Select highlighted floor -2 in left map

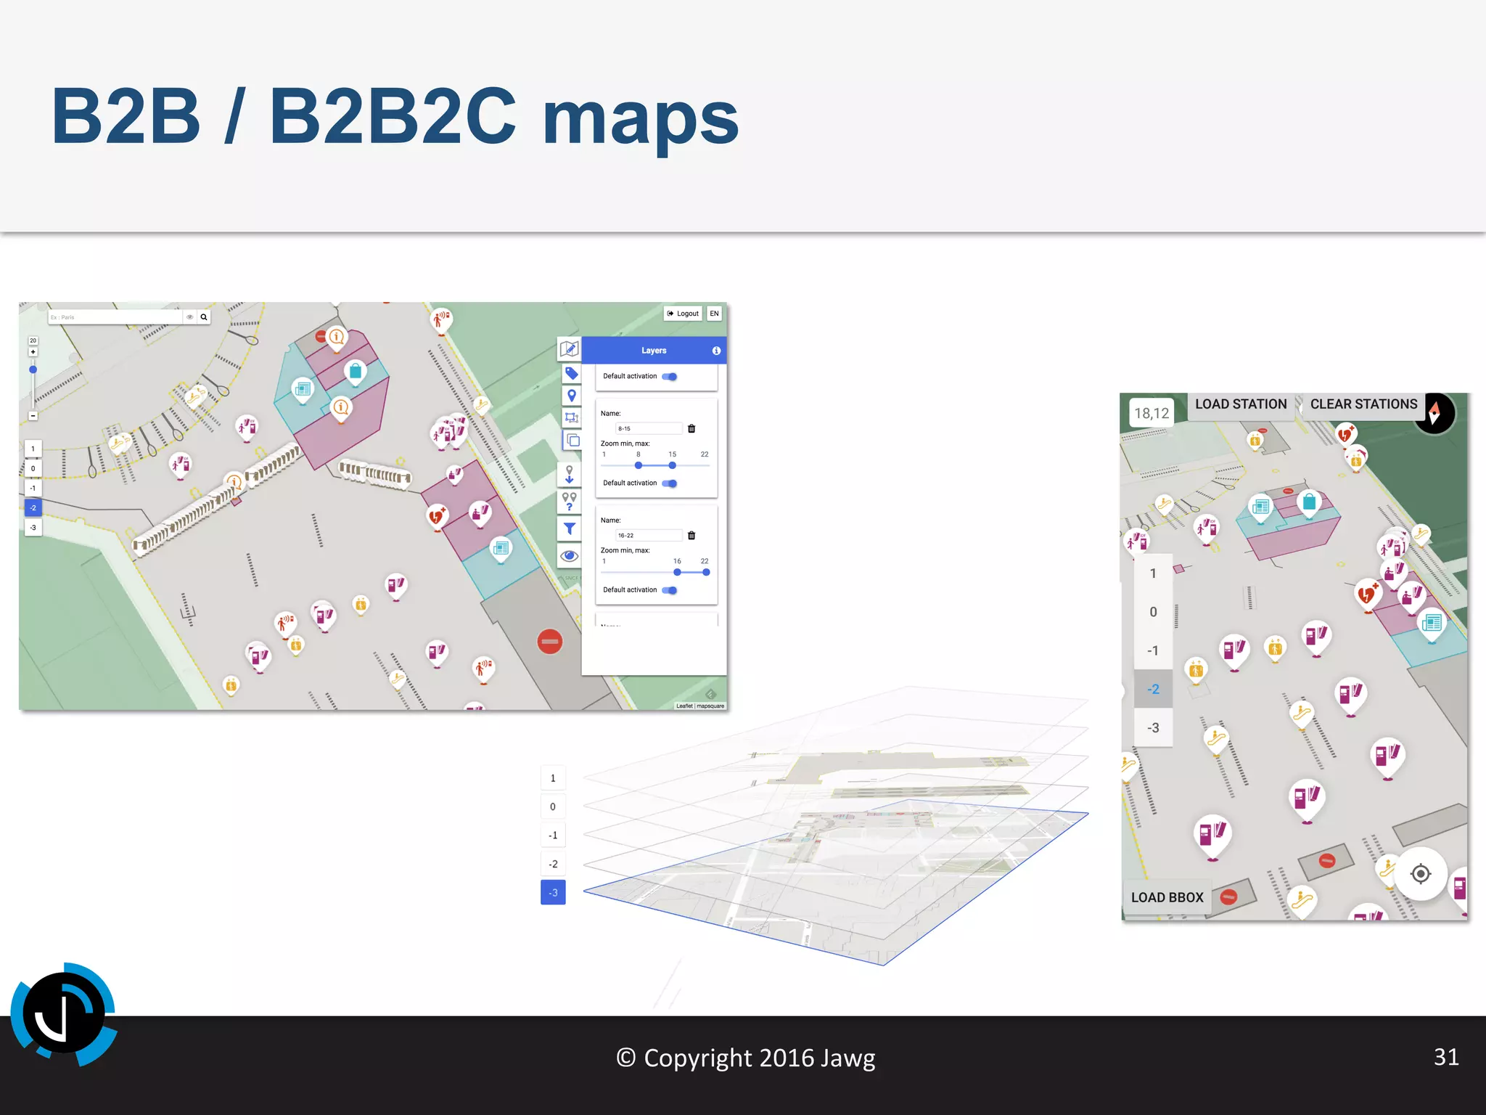(33, 507)
